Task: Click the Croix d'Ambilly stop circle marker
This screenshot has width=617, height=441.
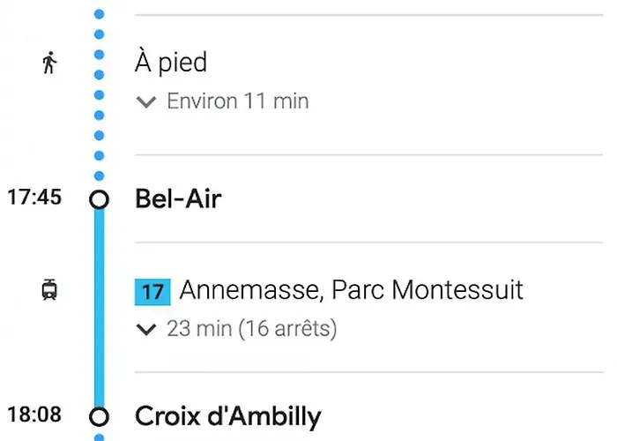Action: click(x=100, y=416)
